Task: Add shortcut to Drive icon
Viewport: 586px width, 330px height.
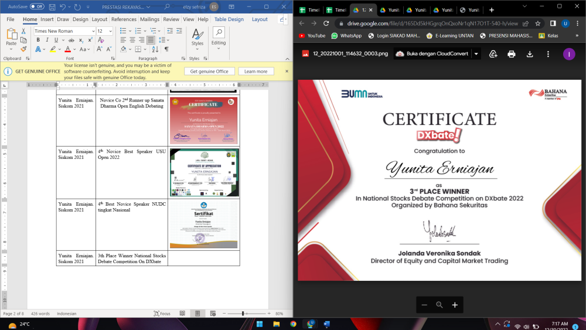Action: click(x=493, y=54)
